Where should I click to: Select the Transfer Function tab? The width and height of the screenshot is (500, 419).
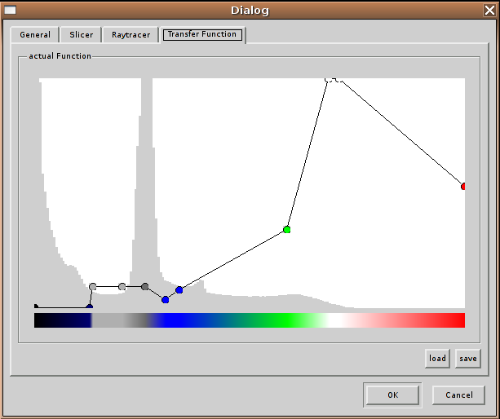click(201, 34)
